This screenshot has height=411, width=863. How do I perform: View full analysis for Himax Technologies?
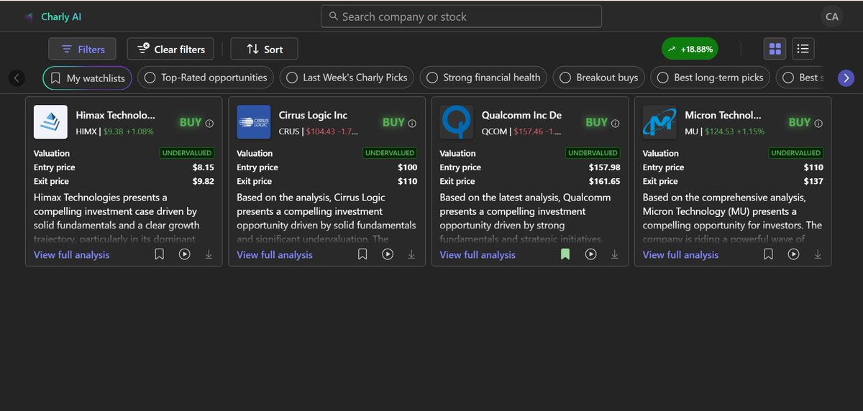[72, 254]
